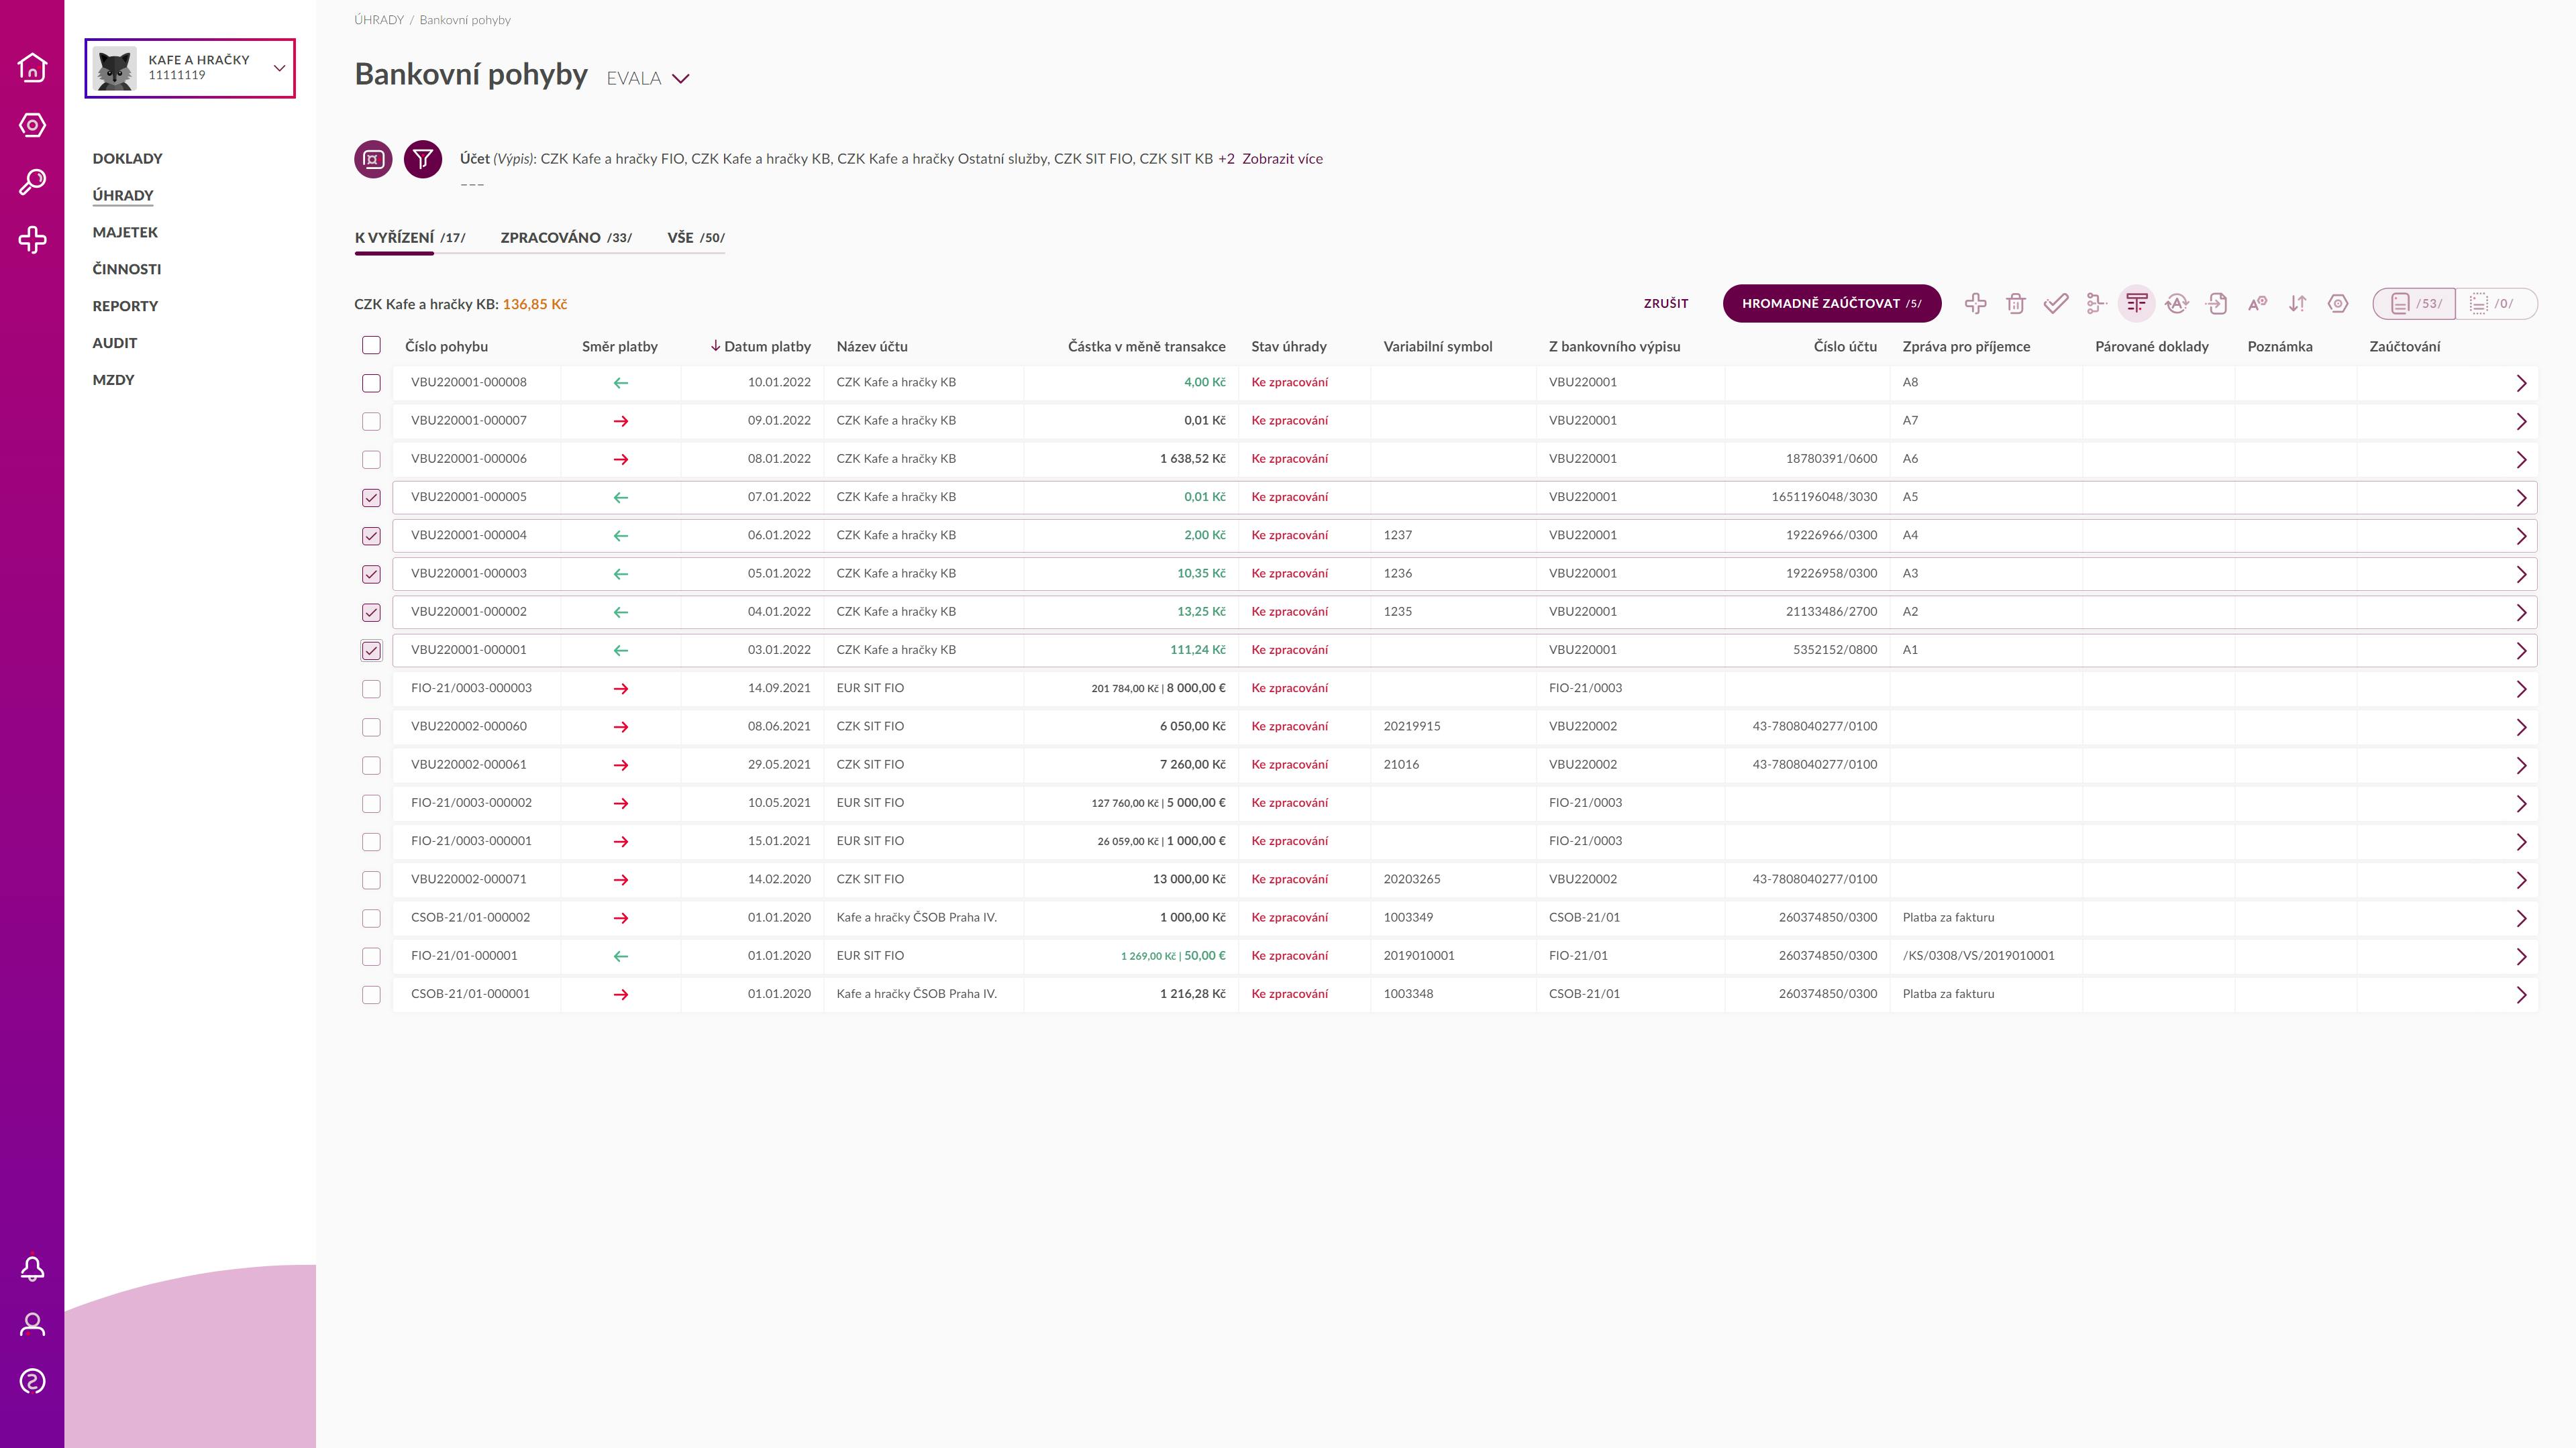Viewport: 2576px width, 1448px height.
Task: Uncheck the box for VBU220001-000005
Action: (x=371, y=498)
